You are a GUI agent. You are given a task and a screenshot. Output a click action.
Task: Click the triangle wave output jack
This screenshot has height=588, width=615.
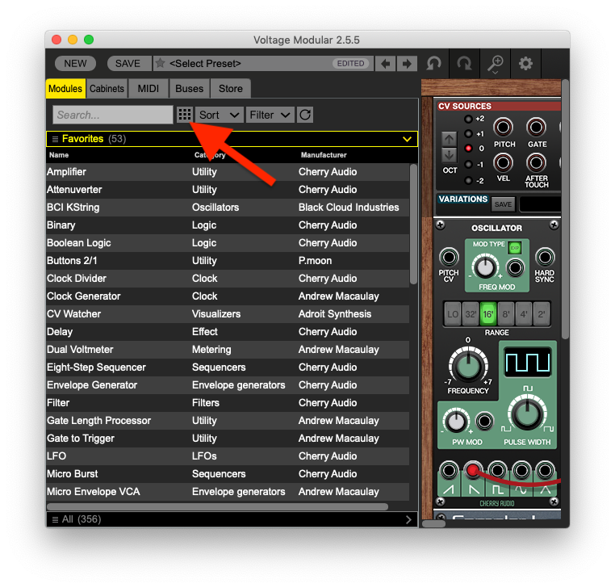tap(545, 470)
